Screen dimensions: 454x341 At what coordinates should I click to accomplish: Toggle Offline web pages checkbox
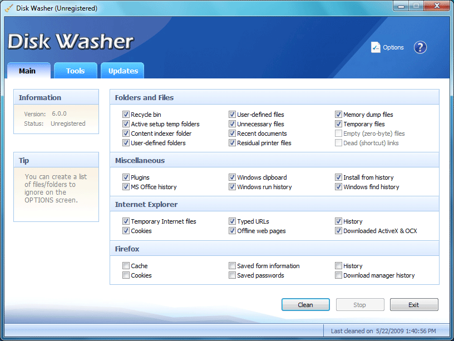[x=232, y=231]
